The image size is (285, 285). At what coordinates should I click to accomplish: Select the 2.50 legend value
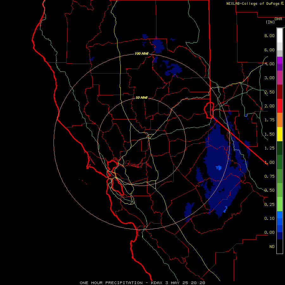point(269,92)
